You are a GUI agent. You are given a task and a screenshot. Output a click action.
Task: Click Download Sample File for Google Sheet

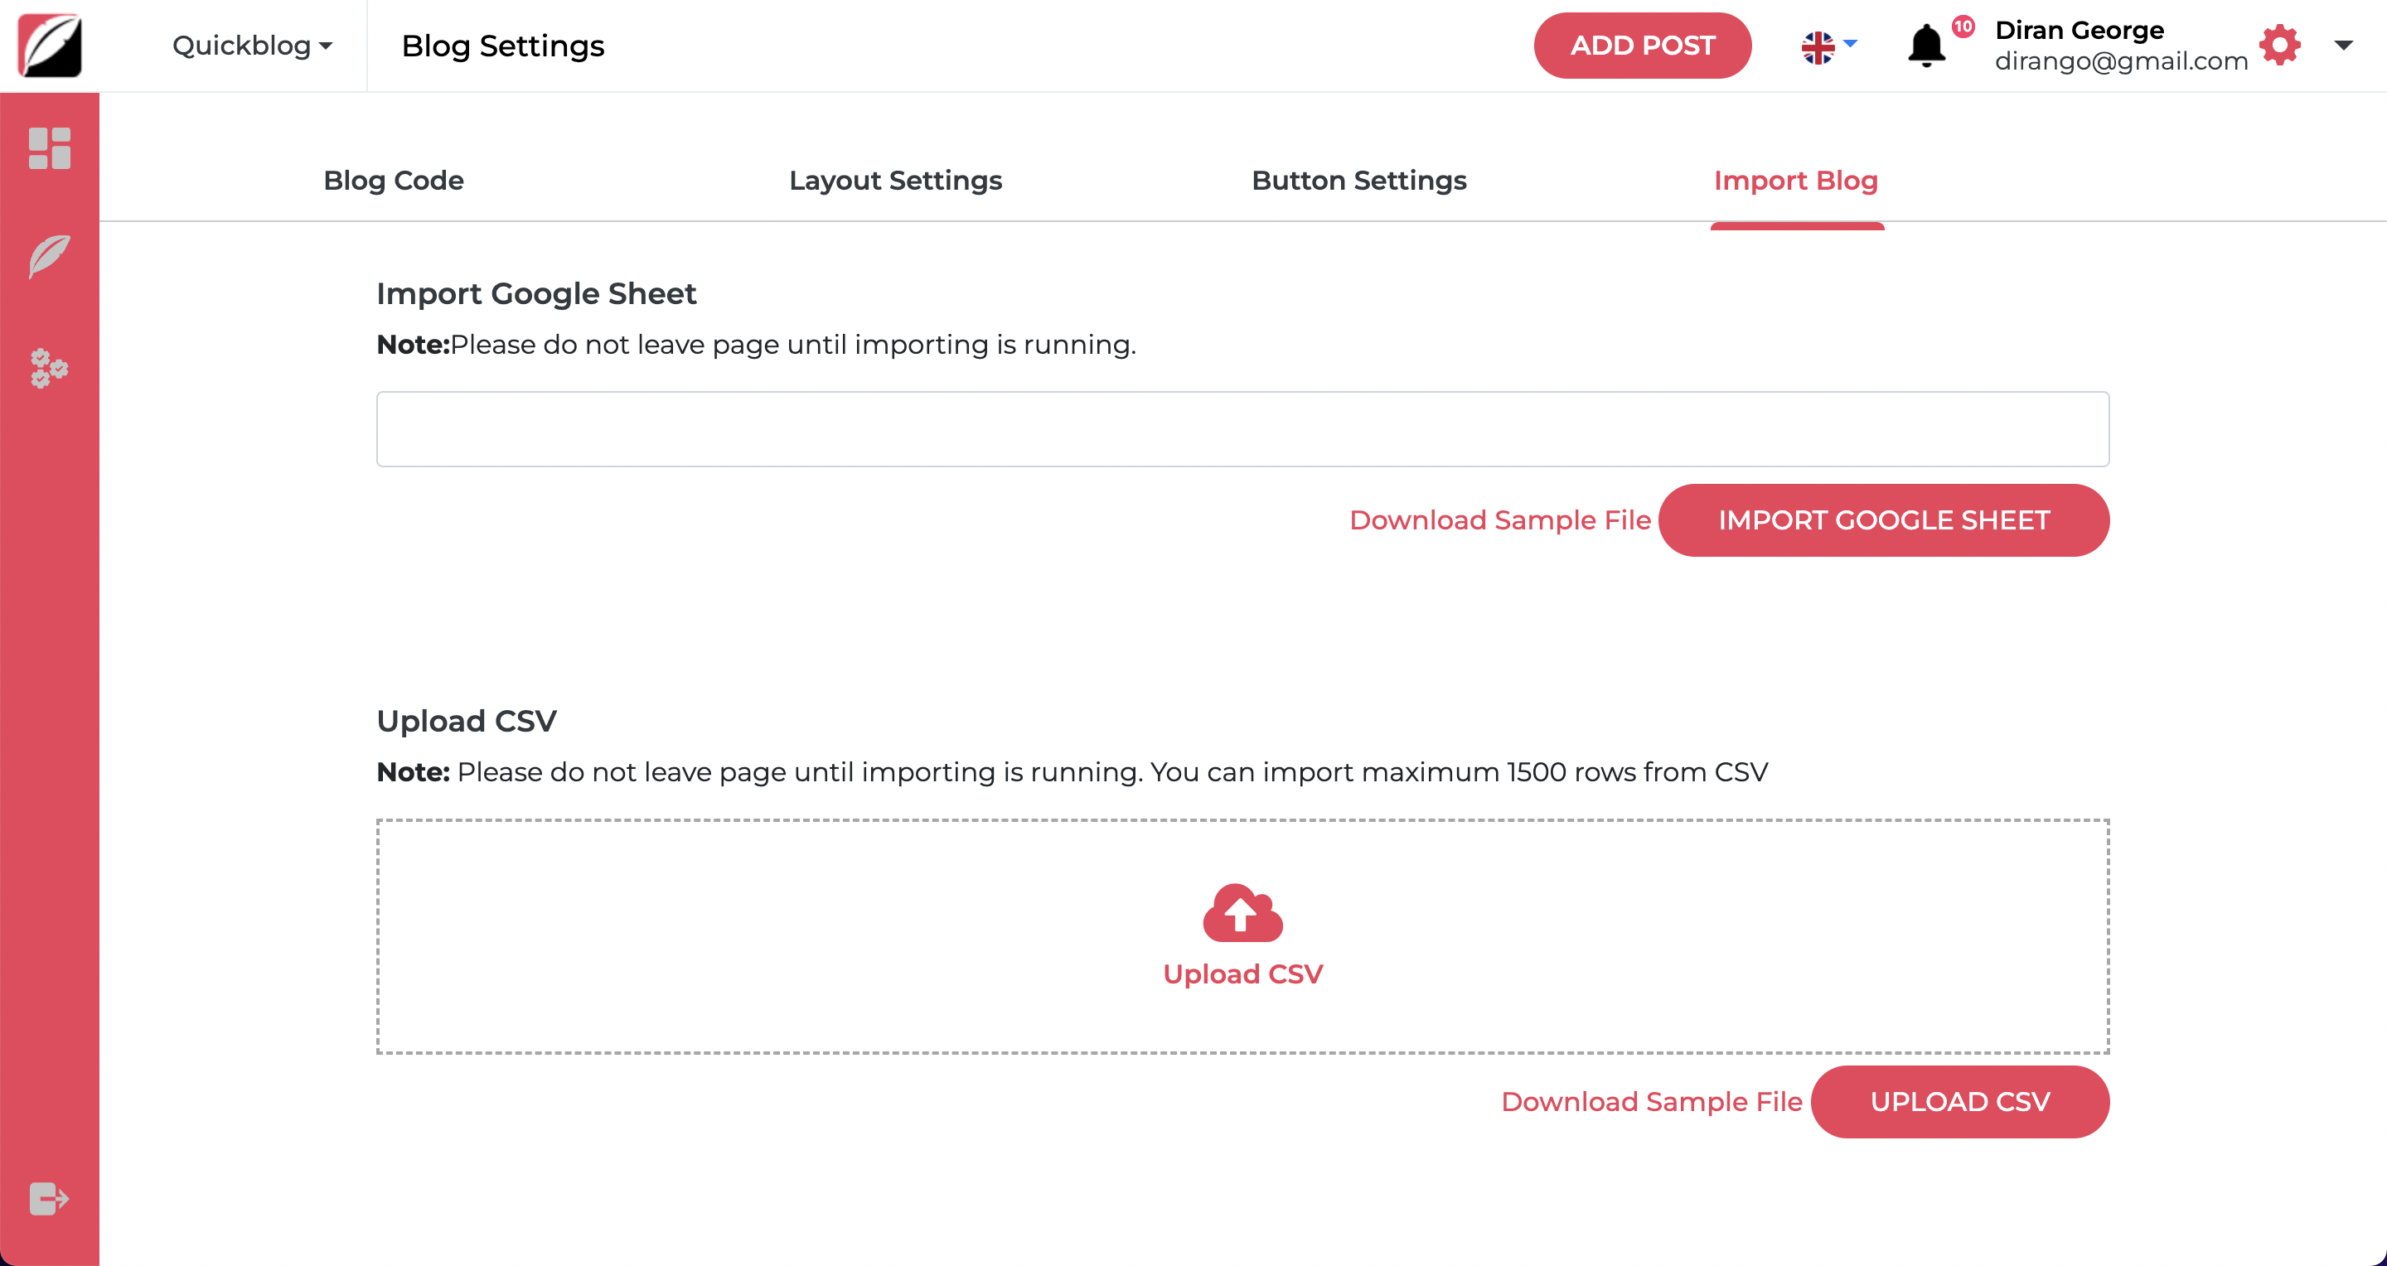pos(1499,519)
